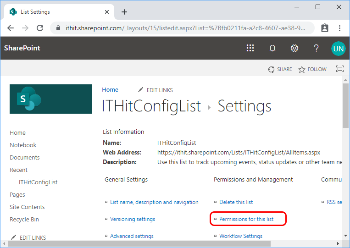
Task: Open a new browser tab
Action: click(x=124, y=12)
